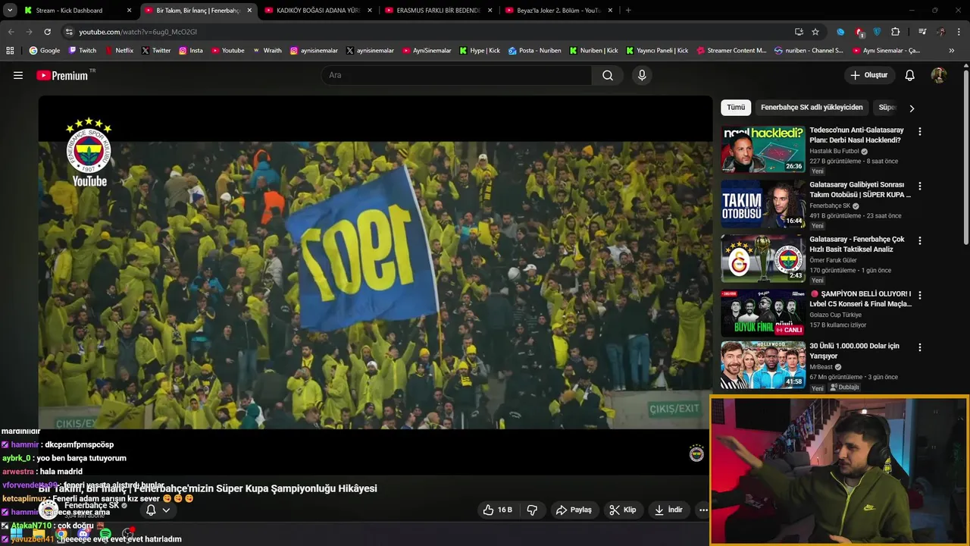The width and height of the screenshot is (970, 546).
Task: Click the browser address bar URL
Action: click(x=138, y=32)
